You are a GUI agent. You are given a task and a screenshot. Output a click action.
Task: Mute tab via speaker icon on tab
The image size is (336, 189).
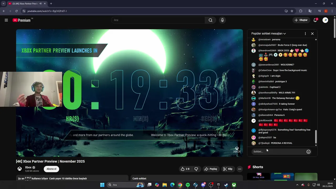click(x=41, y=4)
